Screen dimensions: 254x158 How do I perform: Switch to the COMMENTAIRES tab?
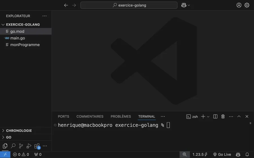tap(90, 116)
